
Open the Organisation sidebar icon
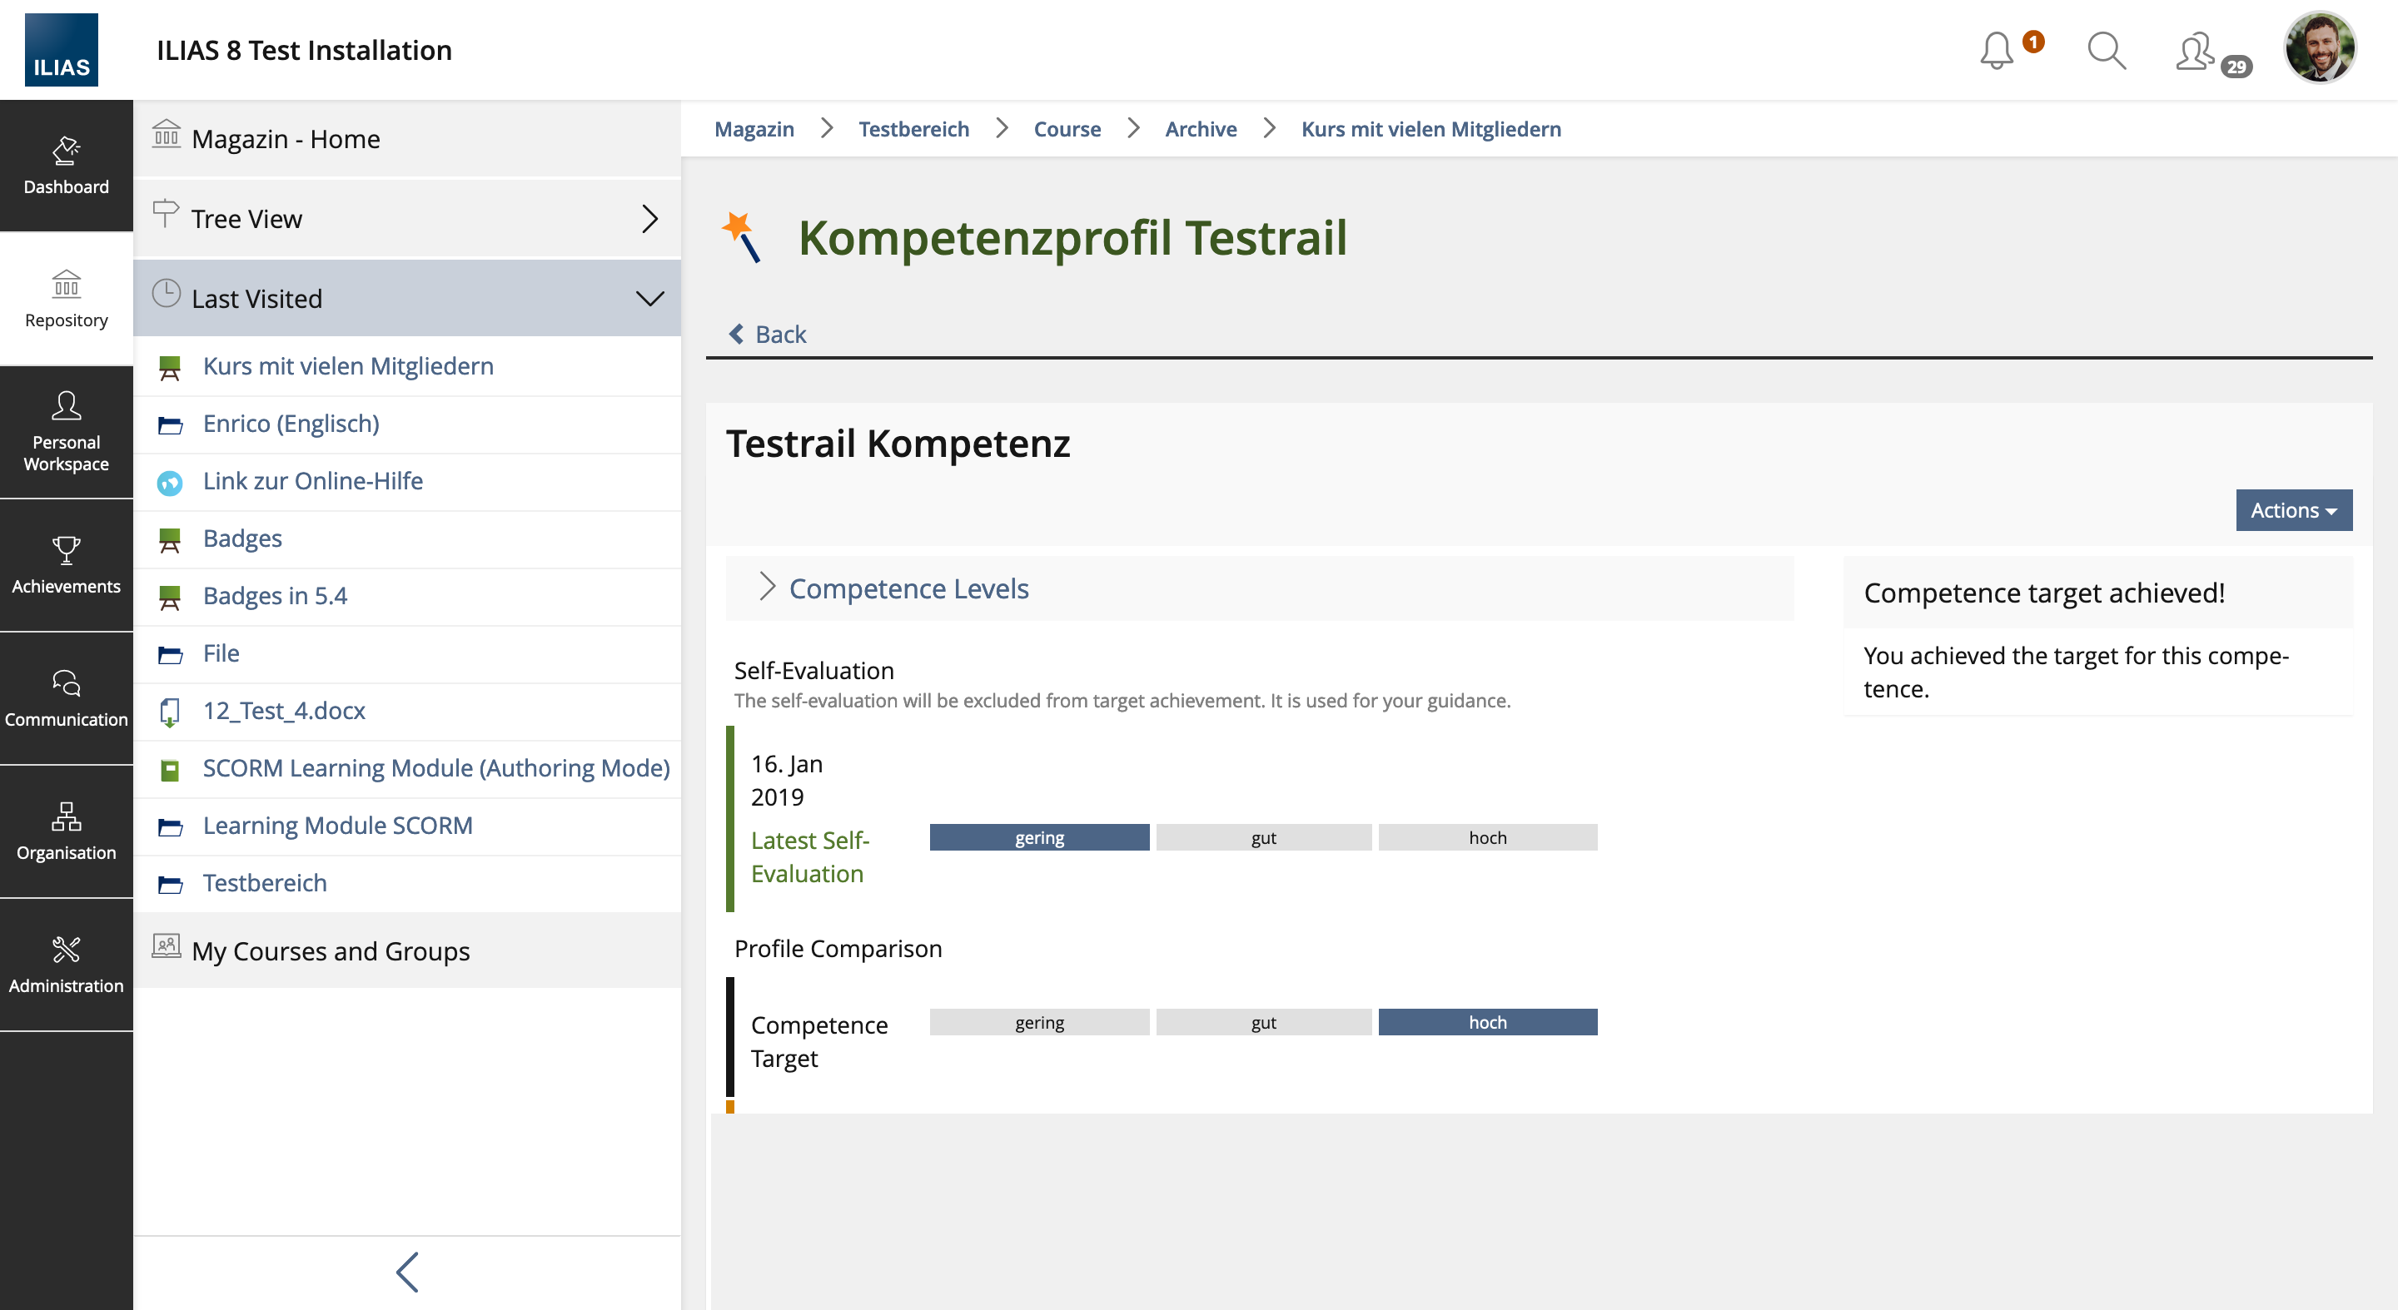[66, 831]
